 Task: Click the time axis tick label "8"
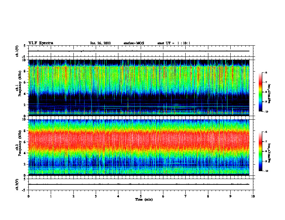click(x=208, y=196)
